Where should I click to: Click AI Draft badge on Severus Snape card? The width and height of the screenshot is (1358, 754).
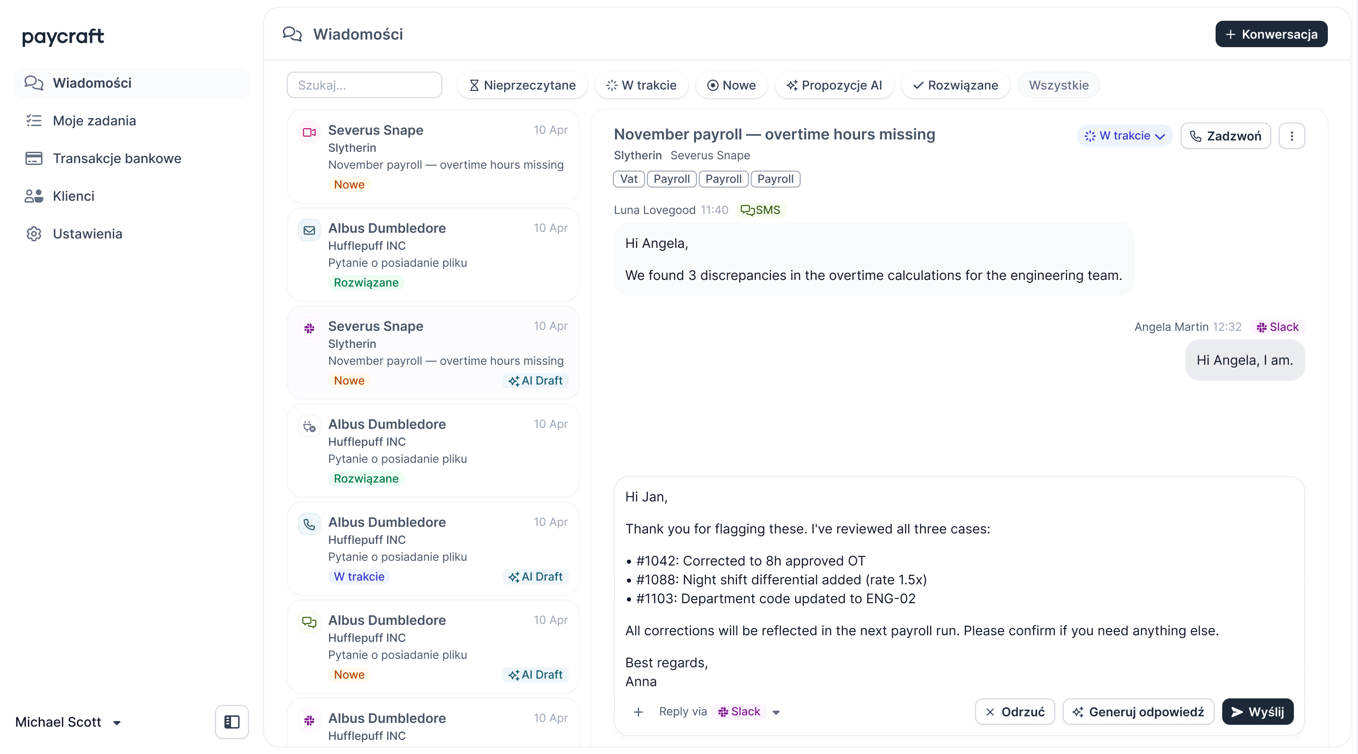(x=536, y=380)
